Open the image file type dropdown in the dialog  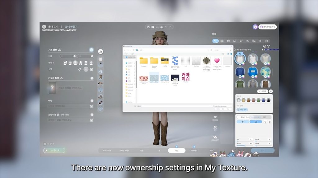pos(223,106)
